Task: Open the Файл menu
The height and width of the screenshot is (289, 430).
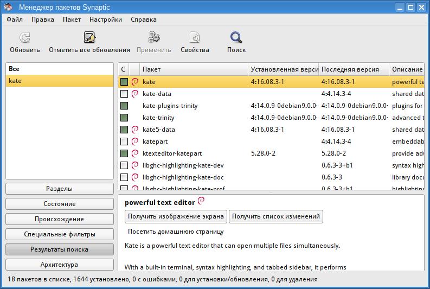Action: pos(15,20)
